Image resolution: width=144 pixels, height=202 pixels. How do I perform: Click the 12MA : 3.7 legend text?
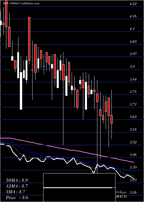click(17, 186)
